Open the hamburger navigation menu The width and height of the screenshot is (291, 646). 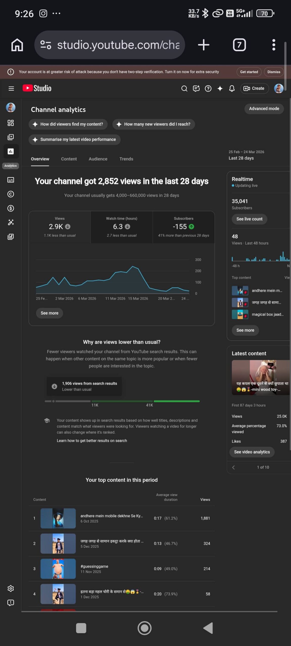click(x=11, y=88)
